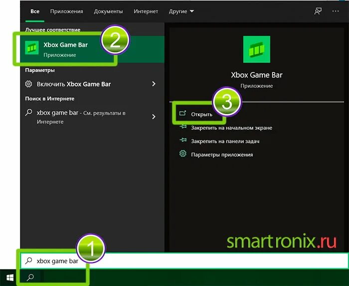Screen dimensions: 349x286
Task: Click the Открыть open-window icon
Action: click(x=183, y=113)
